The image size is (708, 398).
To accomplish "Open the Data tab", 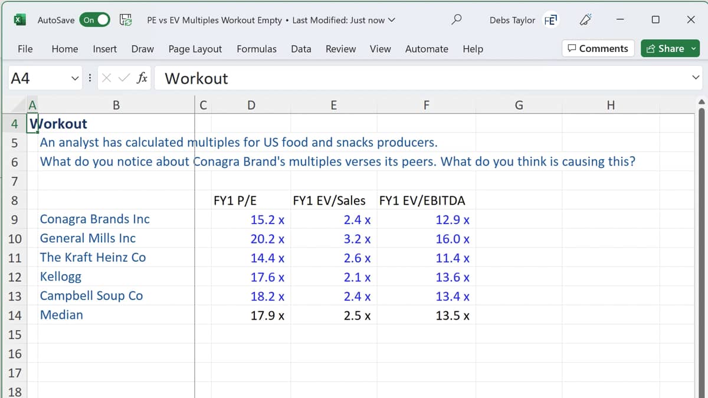I will 301,49.
